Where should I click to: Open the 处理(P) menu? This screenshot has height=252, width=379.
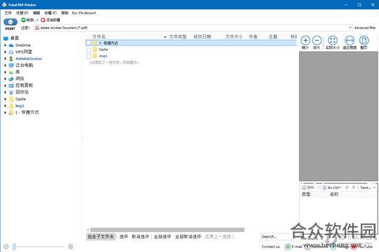point(22,13)
